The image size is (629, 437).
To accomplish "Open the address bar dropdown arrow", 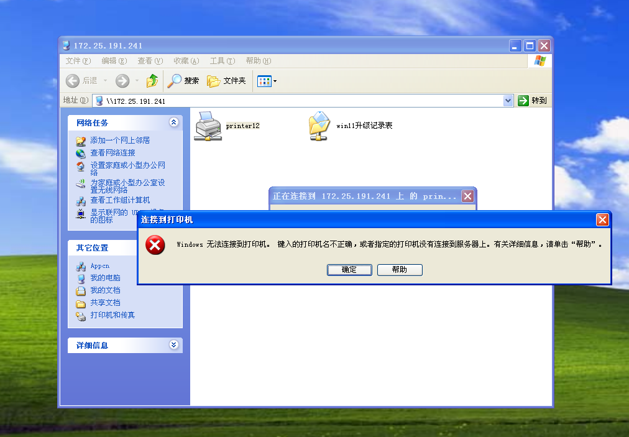I will click(508, 100).
